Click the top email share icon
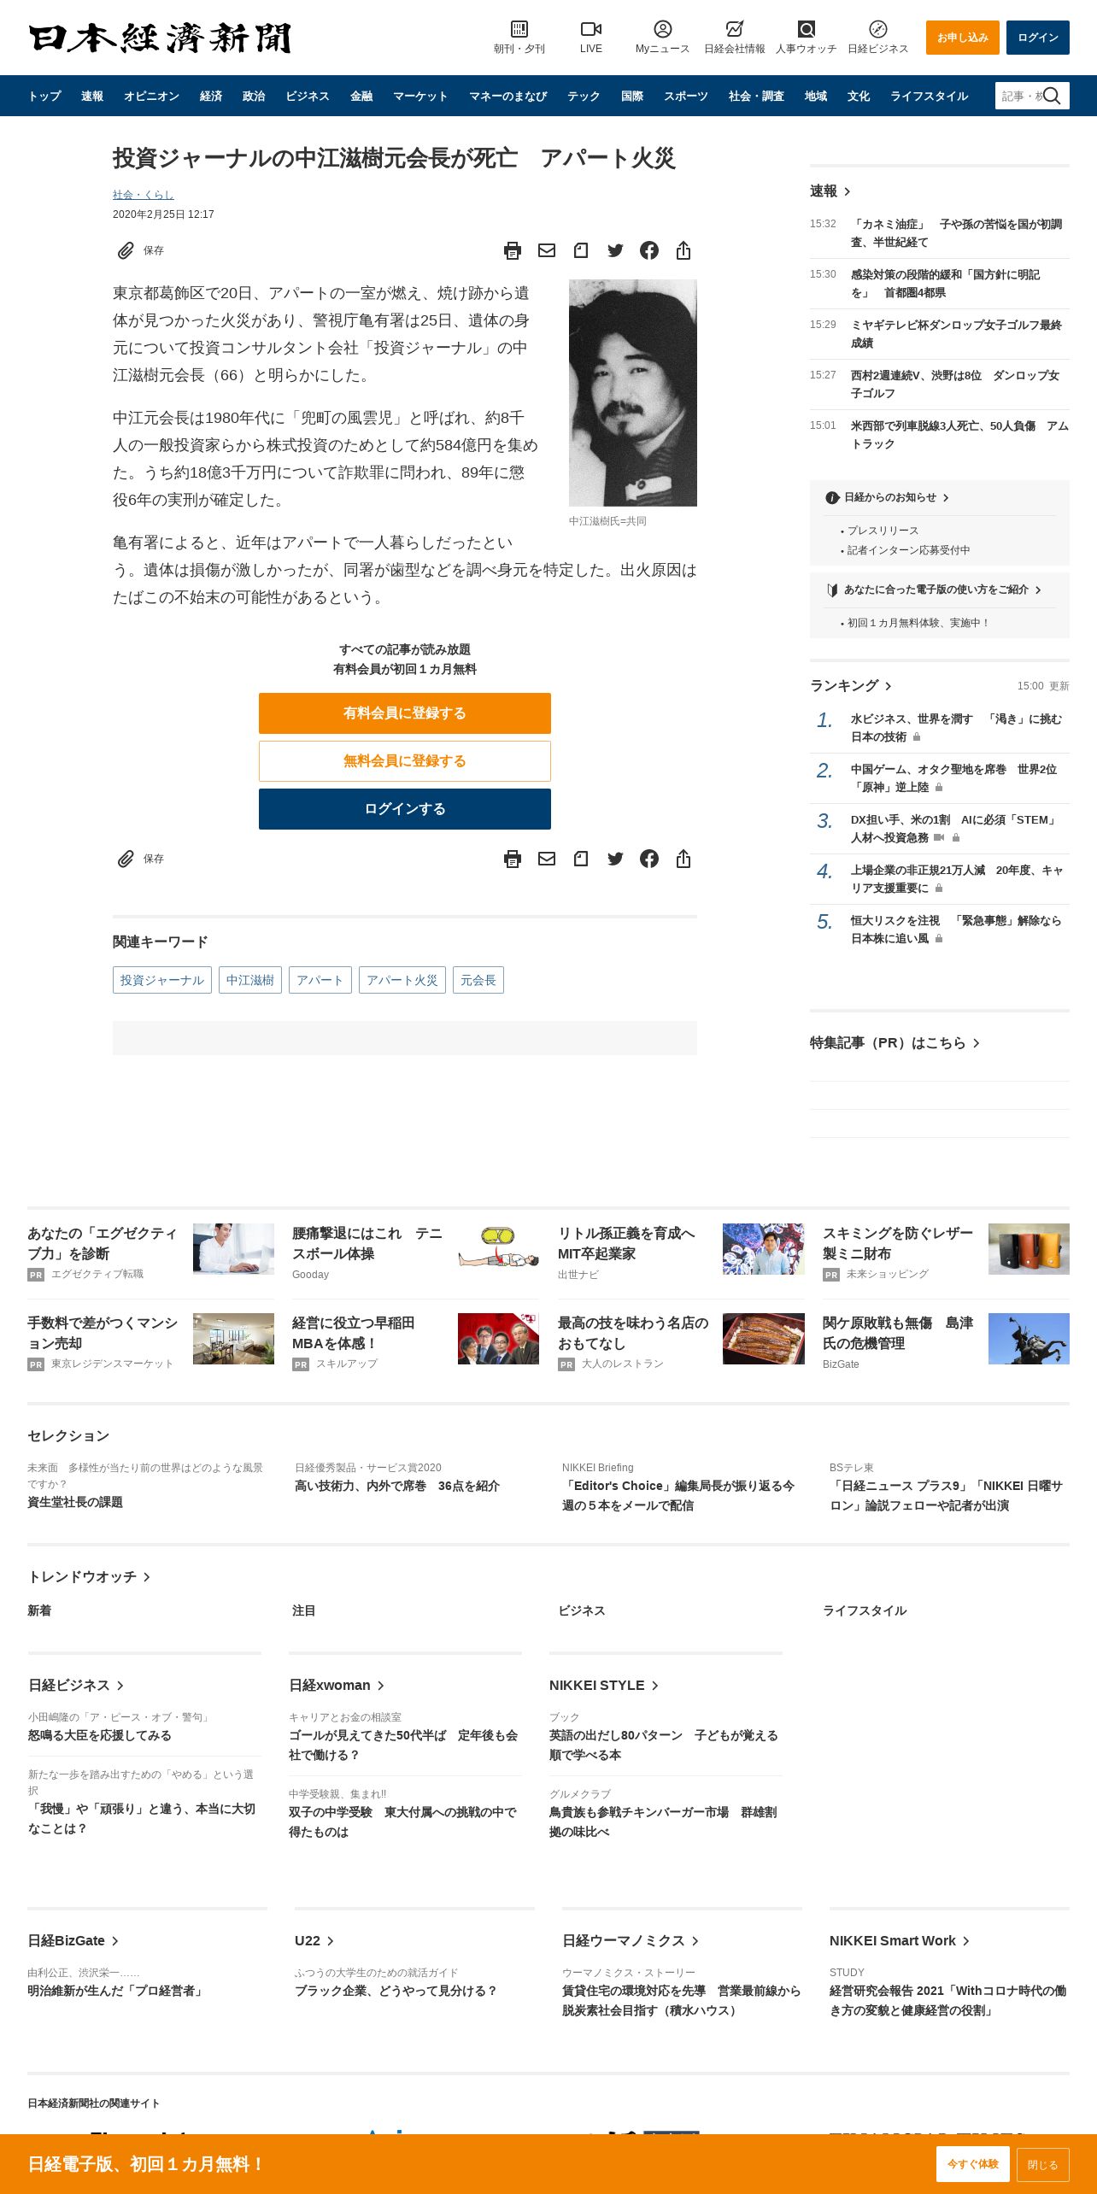Image resolution: width=1097 pixels, height=2194 pixels. [x=547, y=250]
